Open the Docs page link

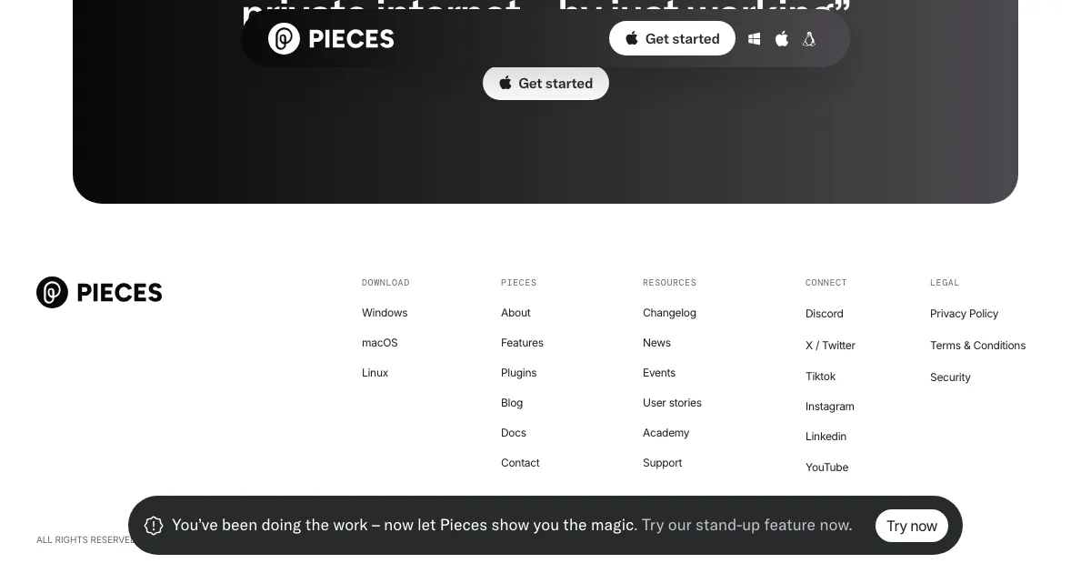click(514, 433)
